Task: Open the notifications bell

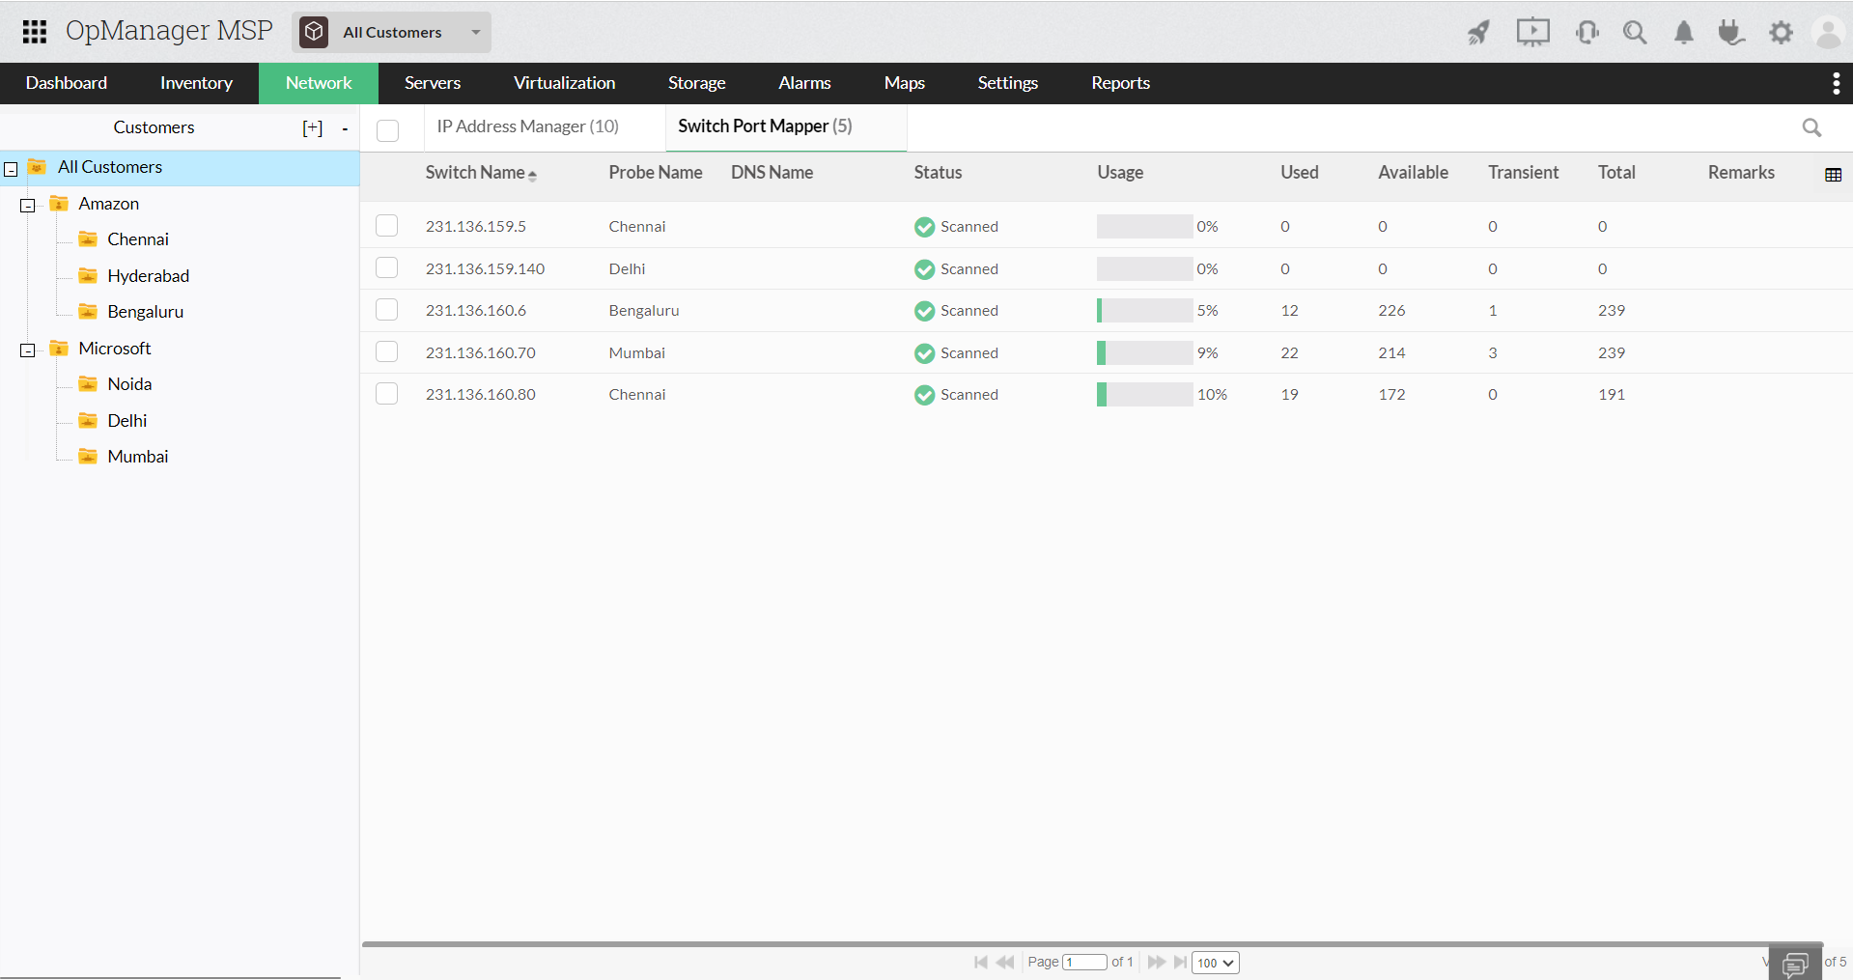Action: [1683, 32]
